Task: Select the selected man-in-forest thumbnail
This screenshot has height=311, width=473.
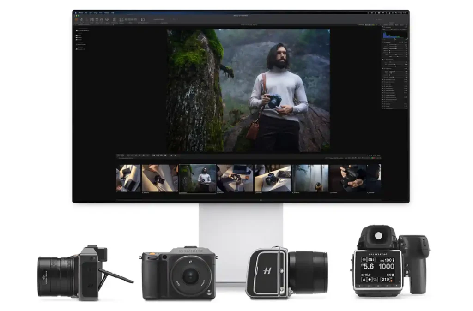Action: [197, 178]
